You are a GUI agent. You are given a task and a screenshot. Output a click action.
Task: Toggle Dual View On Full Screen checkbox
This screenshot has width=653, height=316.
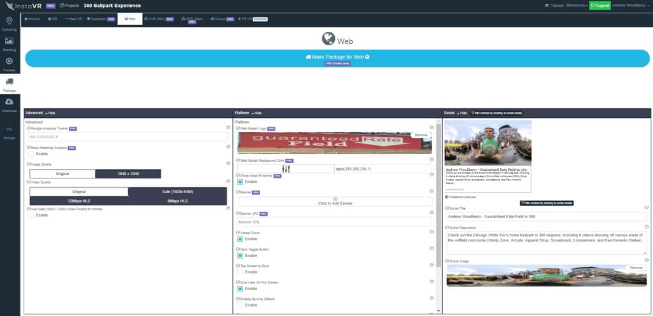coord(240,288)
